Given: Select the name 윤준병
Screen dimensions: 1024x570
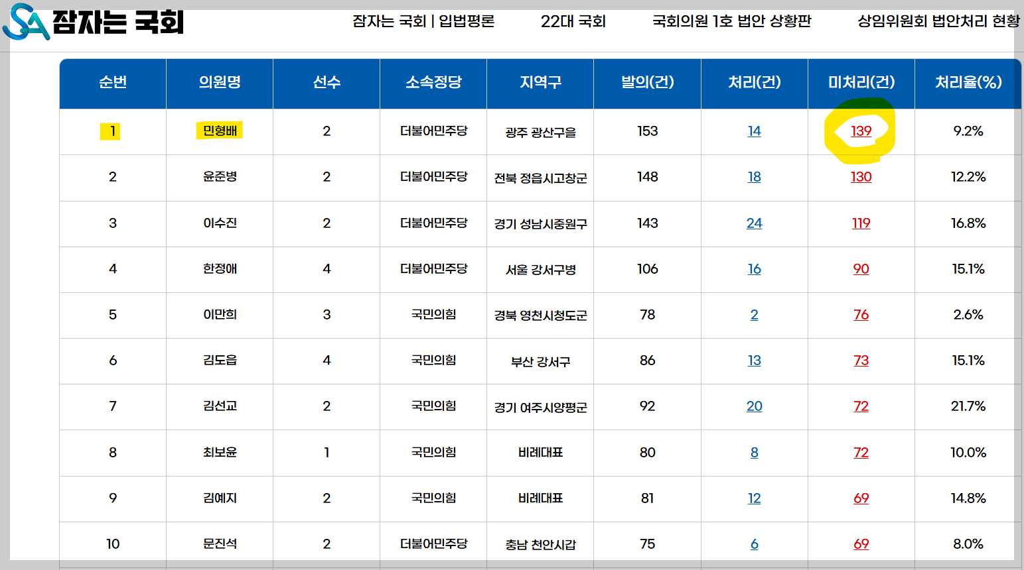Looking at the screenshot, I should point(220,176).
